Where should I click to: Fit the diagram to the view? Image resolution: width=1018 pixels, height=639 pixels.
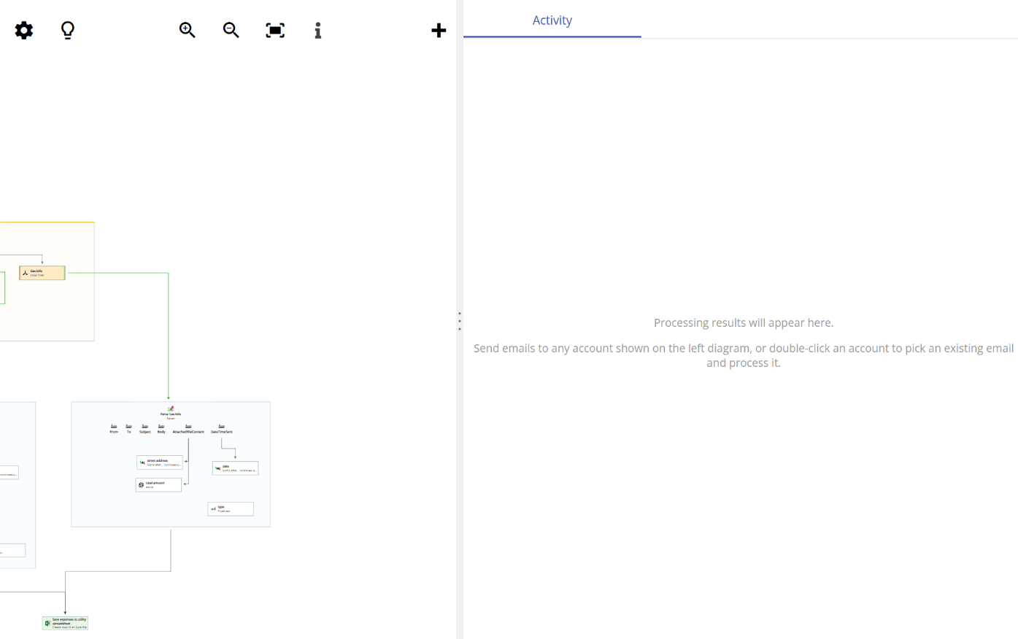(274, 30)
